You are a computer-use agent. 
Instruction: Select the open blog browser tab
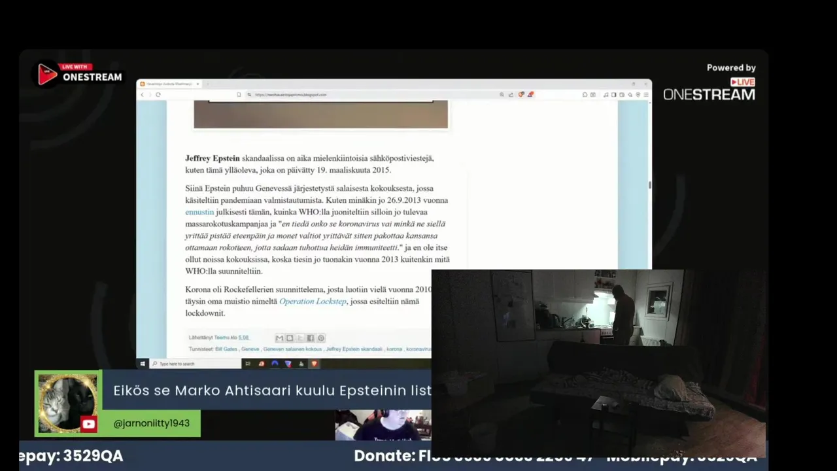coord(169,84)
